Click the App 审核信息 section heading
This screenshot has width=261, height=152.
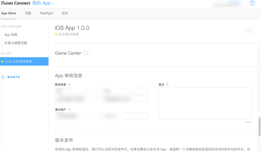(69, 76)
